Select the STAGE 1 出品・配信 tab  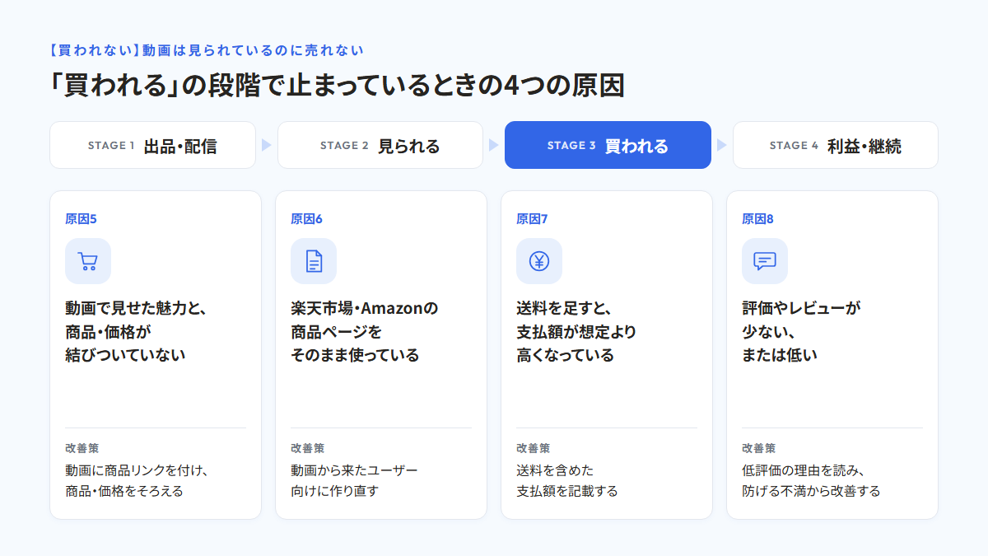[152, 145]
